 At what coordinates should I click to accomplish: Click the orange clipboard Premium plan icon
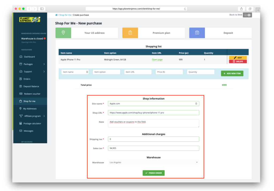point(130,33)
